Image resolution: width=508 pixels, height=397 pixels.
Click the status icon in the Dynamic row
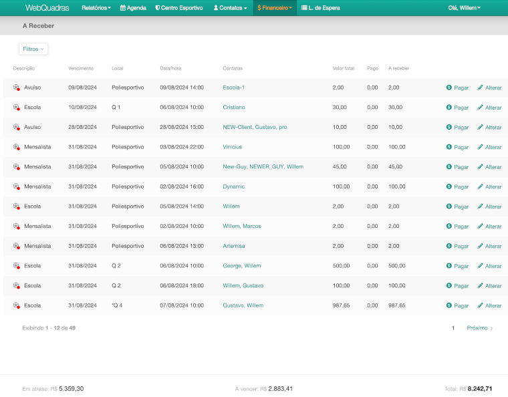click(17, 186)
